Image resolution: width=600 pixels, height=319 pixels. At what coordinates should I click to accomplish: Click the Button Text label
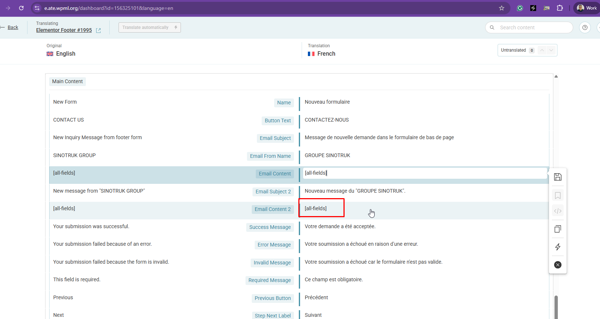point(278,120)
